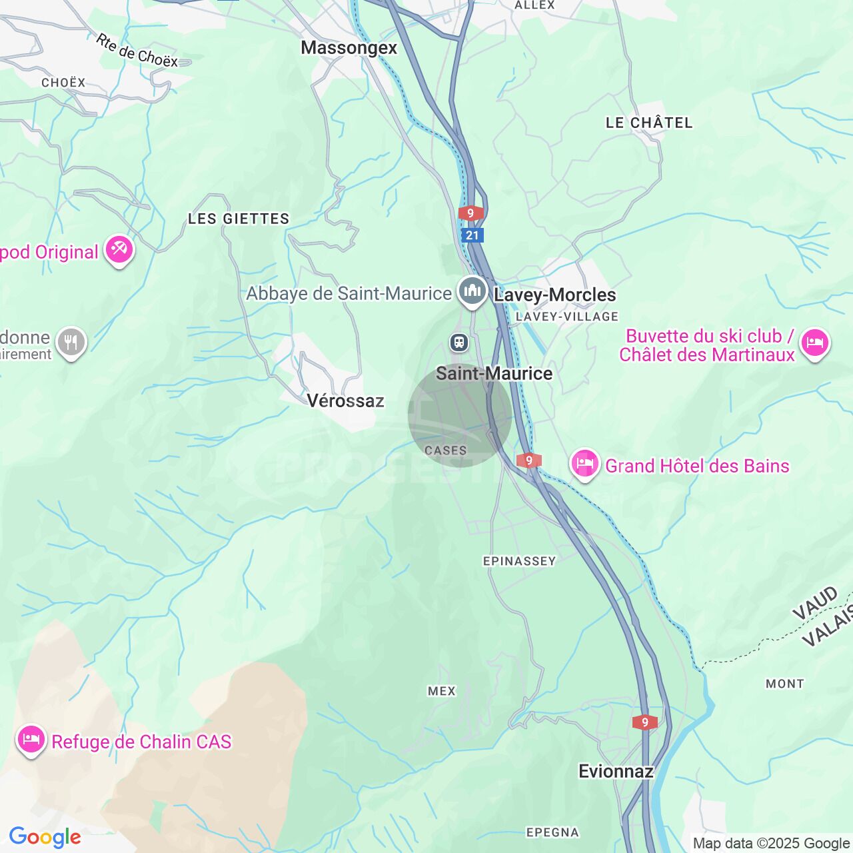Click the Abbaye de Saint-Maurice museum pin
This screenshot has height=853, width=853.
point(472,292)
